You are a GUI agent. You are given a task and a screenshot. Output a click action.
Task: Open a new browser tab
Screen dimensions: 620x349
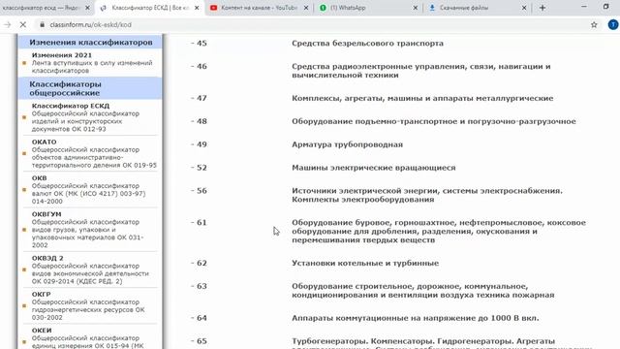pyautogui.click(x=542, y=8)
